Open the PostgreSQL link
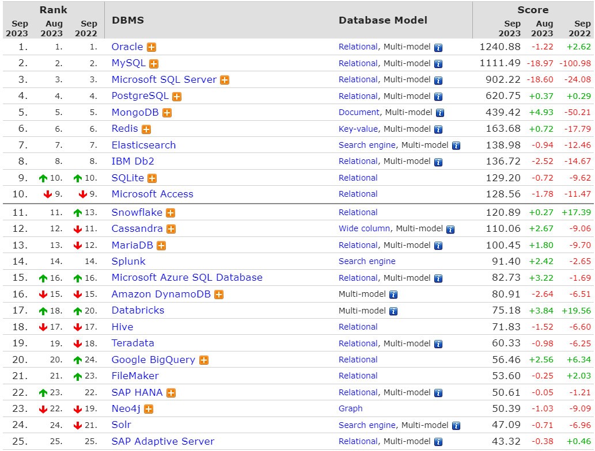This screenshot has width=595, height=451. point(140,96)
